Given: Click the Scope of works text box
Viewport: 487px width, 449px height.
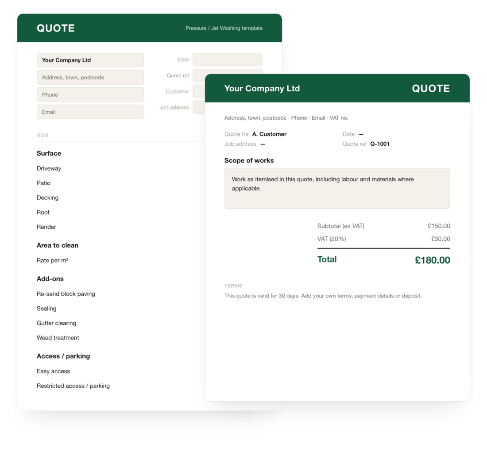Looking at the screenshot, I should 337,188.
